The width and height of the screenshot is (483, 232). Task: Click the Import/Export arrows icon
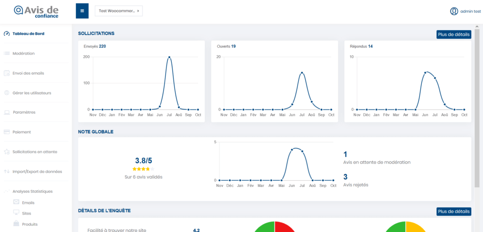[x=7, y=172]
